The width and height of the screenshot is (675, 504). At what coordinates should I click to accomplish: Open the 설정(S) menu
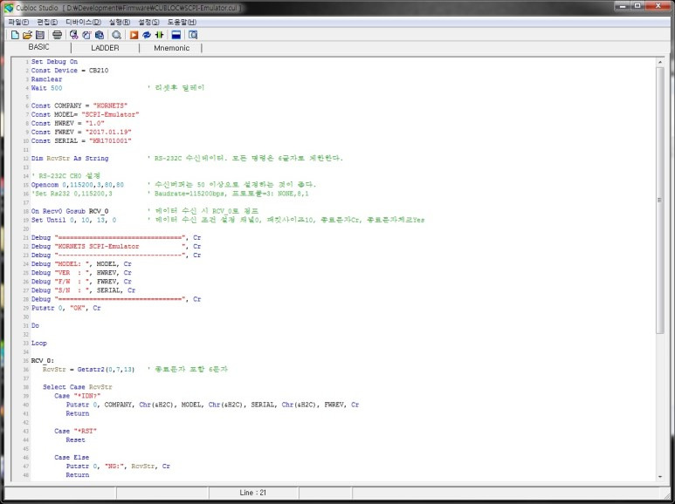pos(148,22)
